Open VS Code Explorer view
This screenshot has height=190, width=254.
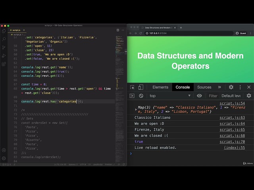point(4,31)
